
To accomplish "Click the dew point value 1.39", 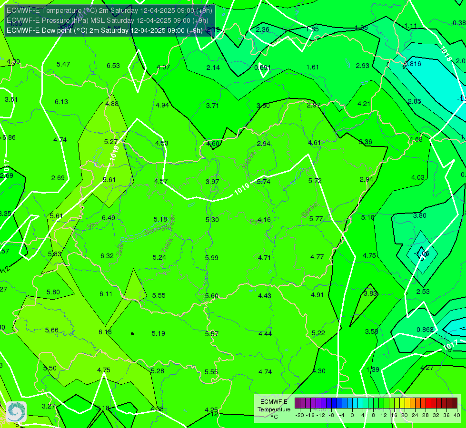I will (373, 370).
